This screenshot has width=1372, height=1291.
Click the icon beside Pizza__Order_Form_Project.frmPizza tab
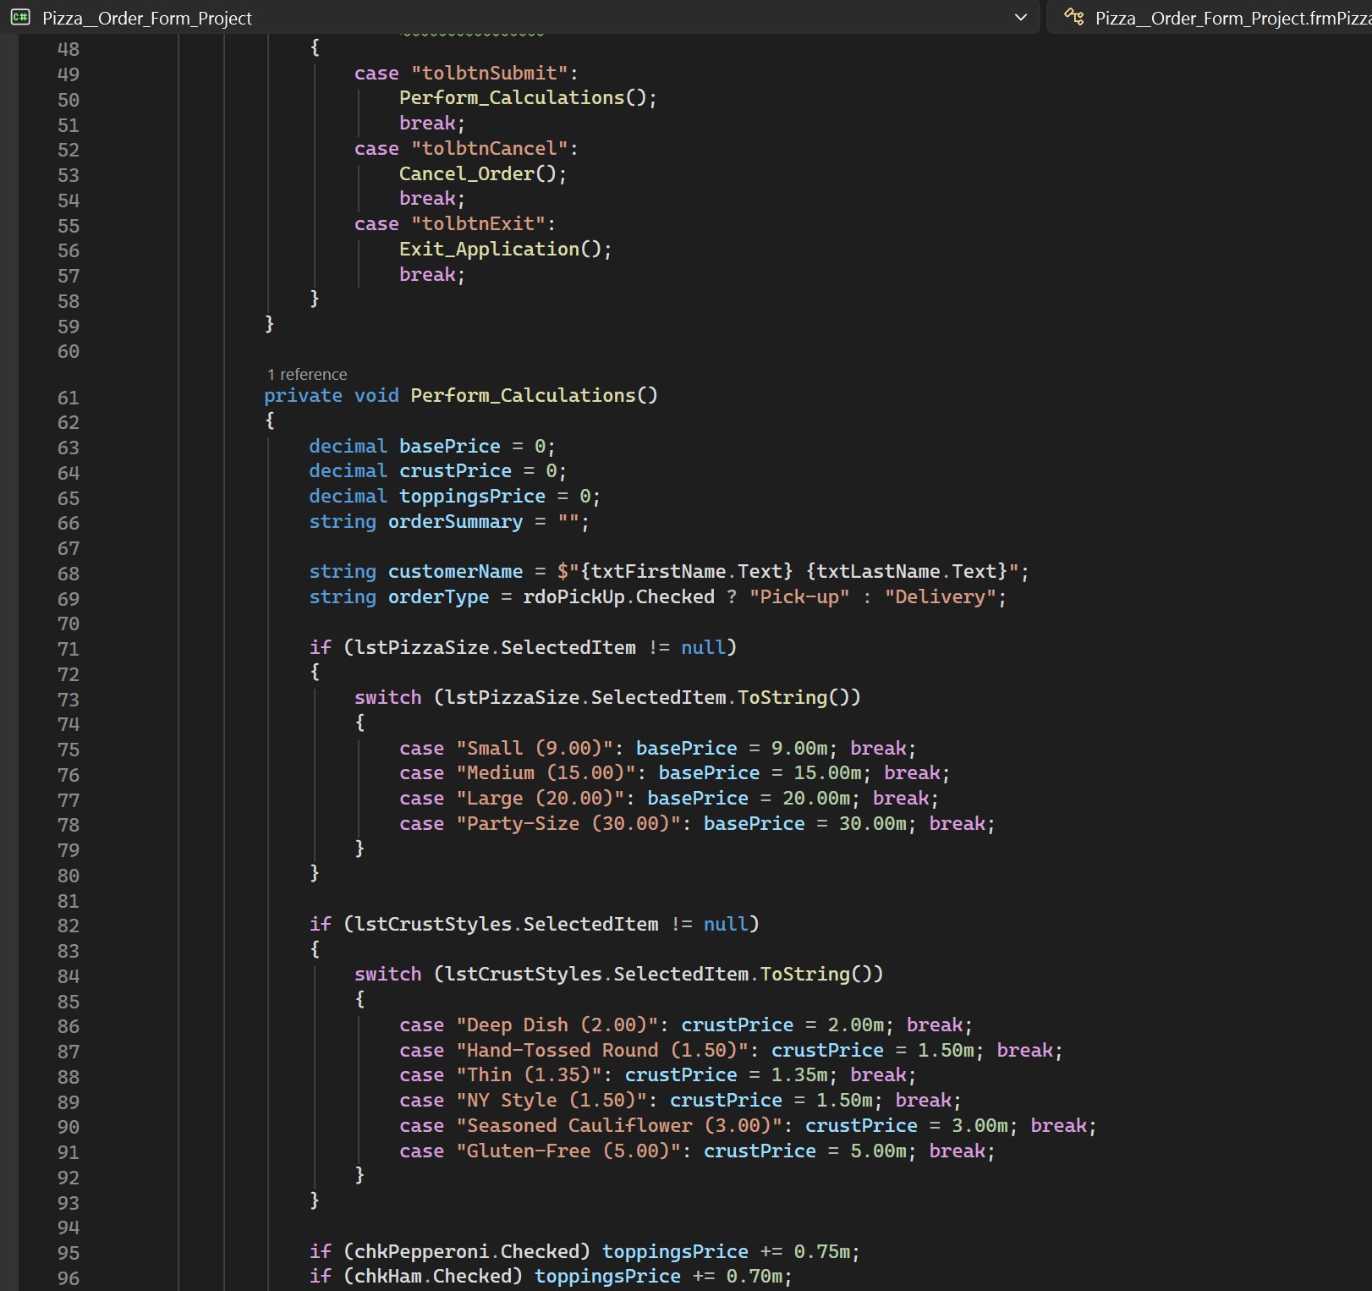click(1073, 17)
